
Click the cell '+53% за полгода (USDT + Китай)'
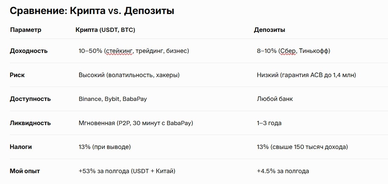pos(127,171)
